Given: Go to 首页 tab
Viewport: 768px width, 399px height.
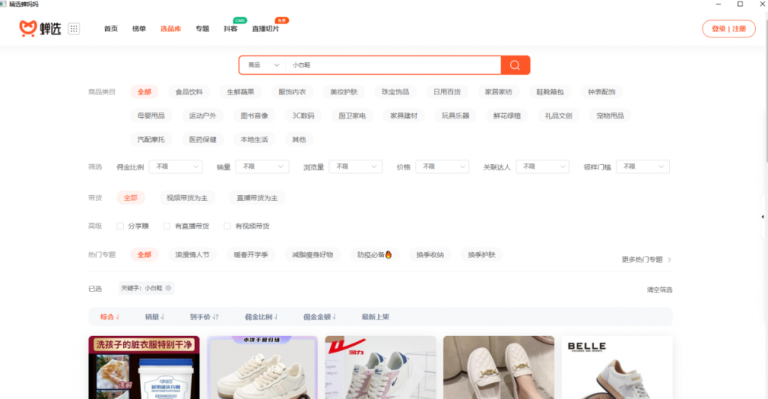Looking at the screenshot, I should click(x=111, y=28).
